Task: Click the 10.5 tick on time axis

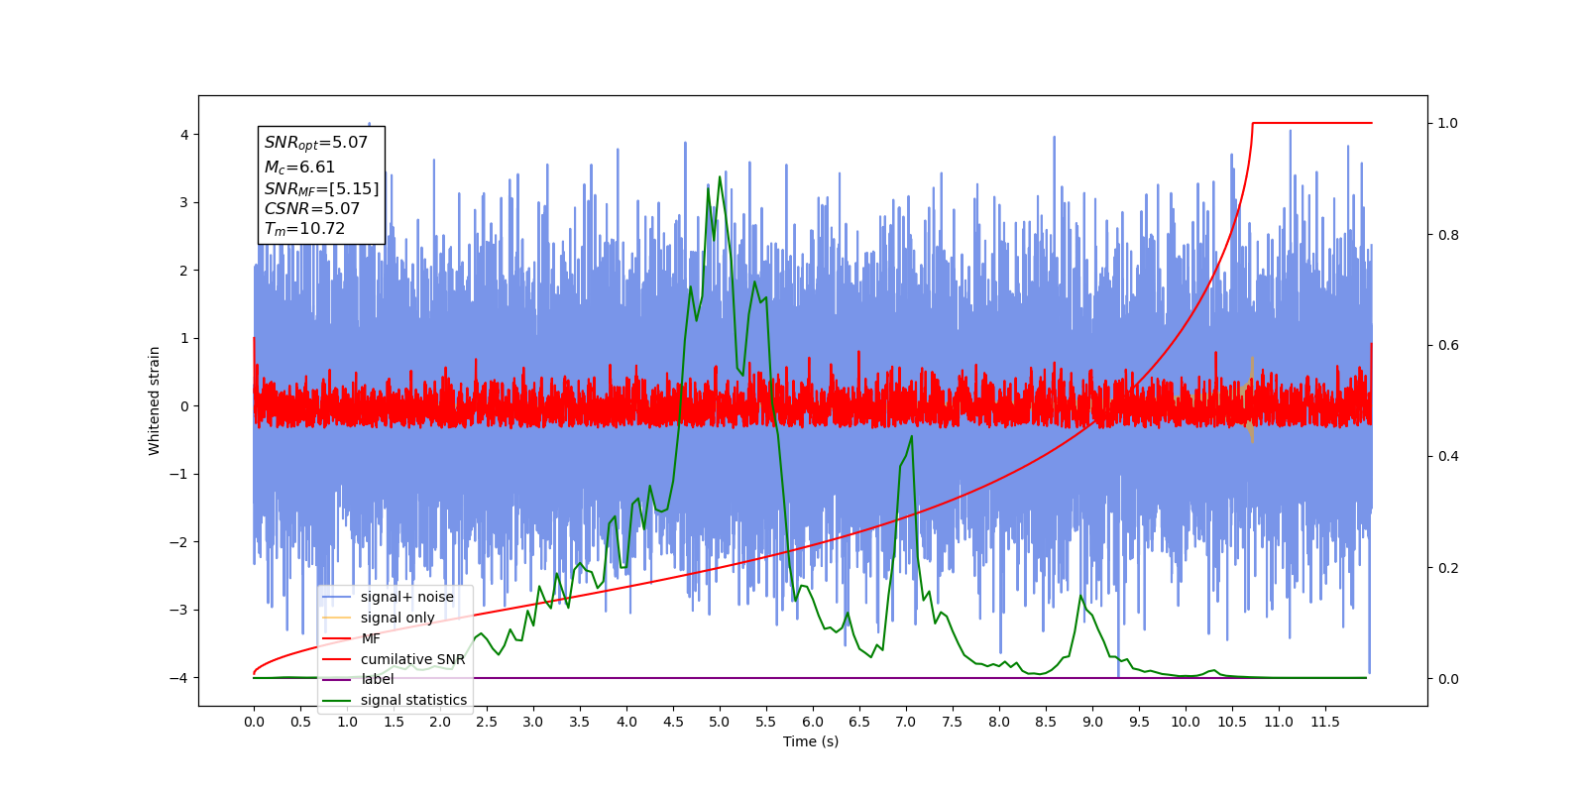Action: coord(1232,722)
